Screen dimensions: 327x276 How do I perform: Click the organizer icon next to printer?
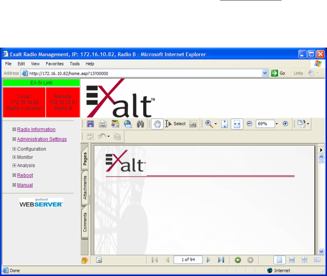click(x=115, y=124)
